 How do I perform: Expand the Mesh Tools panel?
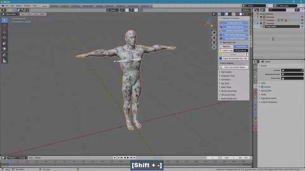[x=226, y=87]
